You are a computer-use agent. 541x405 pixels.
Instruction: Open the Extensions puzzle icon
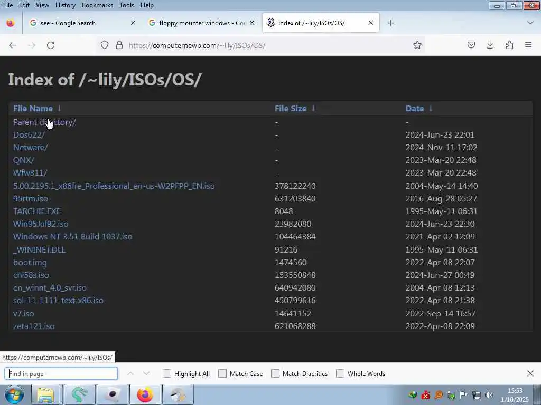(x=509, y=45)
